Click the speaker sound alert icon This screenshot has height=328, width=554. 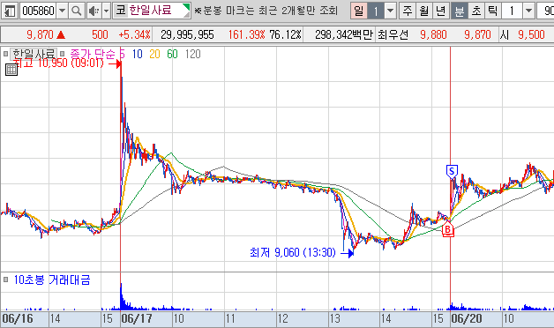(94, 11)
